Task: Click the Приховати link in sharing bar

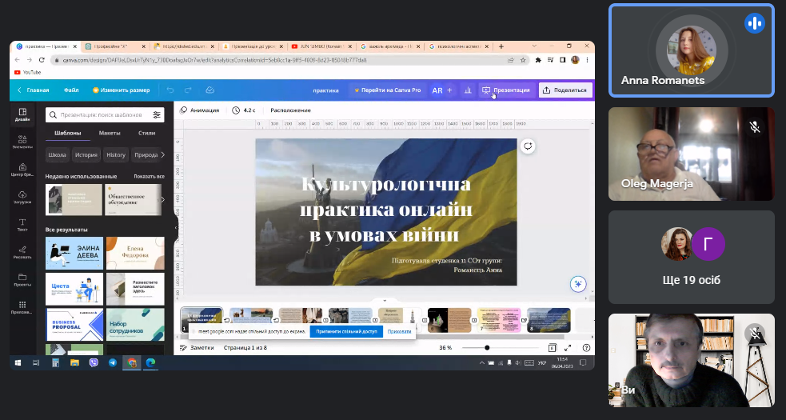Action: click(399, 332)
